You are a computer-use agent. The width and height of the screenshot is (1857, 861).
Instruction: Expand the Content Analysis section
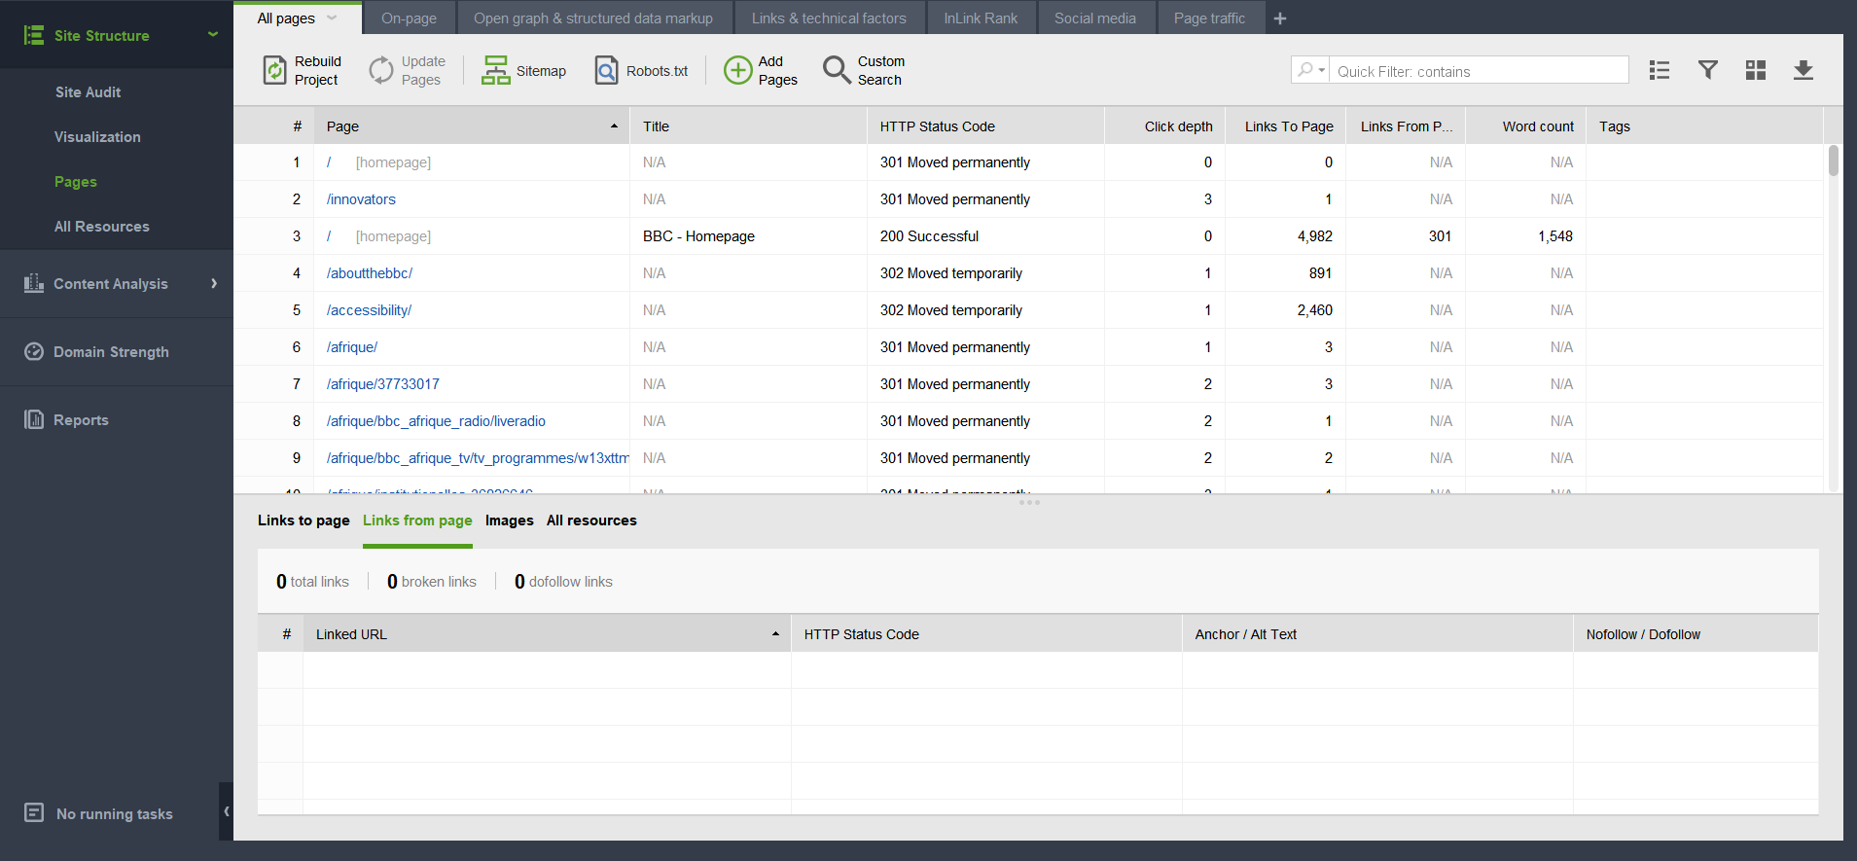[214, 283]
